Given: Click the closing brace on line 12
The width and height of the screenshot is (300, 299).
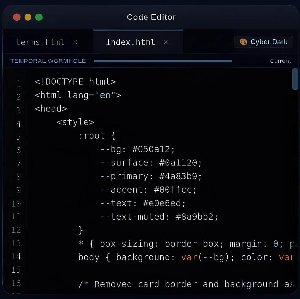Looking at the screenshot, I should pyautogui.click(x=81, y=230).
